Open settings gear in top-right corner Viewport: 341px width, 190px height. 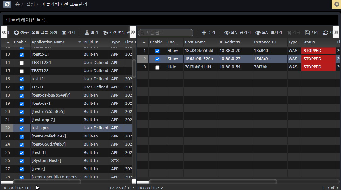[x=337, y=4]
